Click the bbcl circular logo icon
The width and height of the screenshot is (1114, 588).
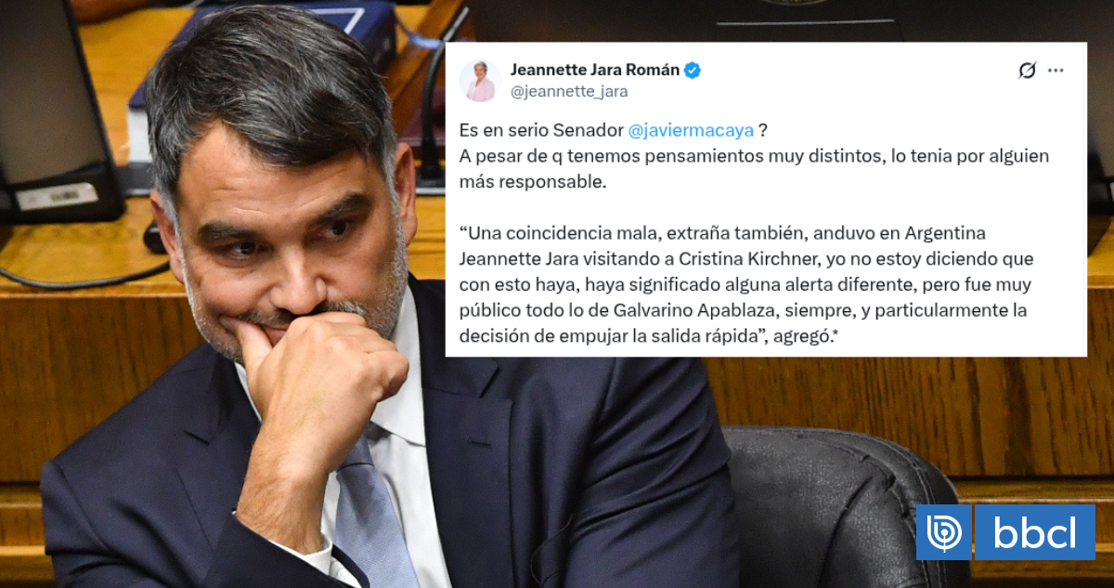[944, 533]
